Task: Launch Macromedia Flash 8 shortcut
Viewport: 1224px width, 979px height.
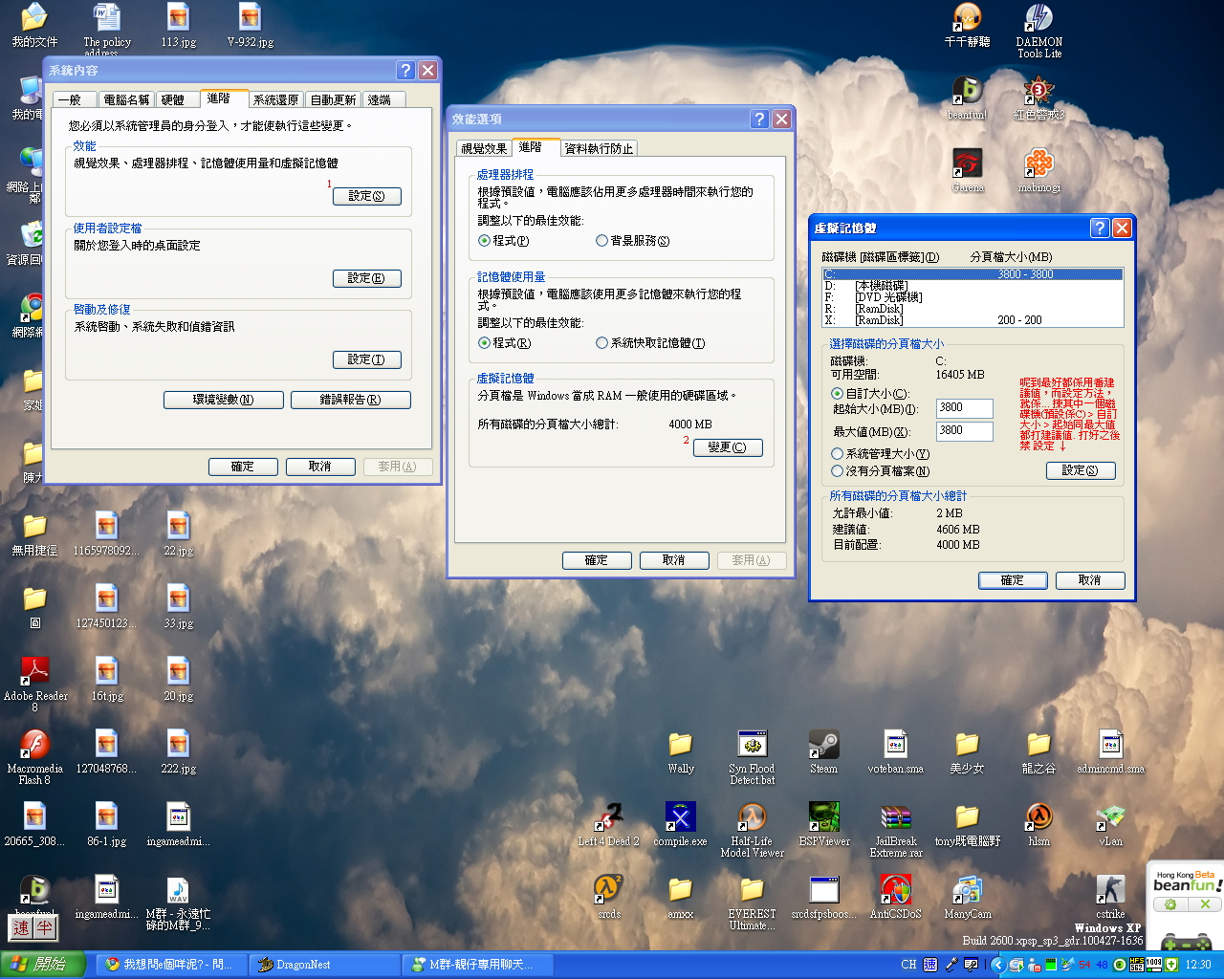Action: 35,746
